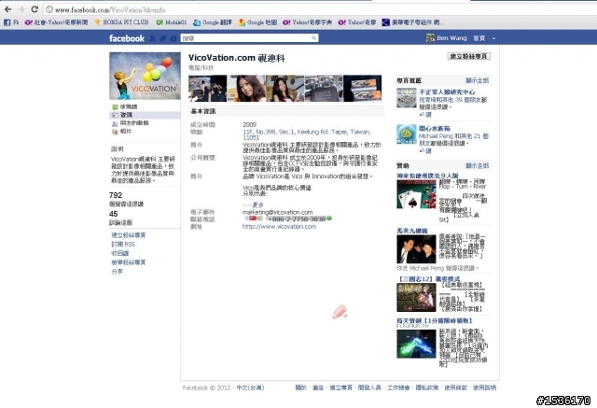Image resolution: width=597 pixels, height=408 pixels.
Task: Click the two people ad image
Action: pos(416,249)
